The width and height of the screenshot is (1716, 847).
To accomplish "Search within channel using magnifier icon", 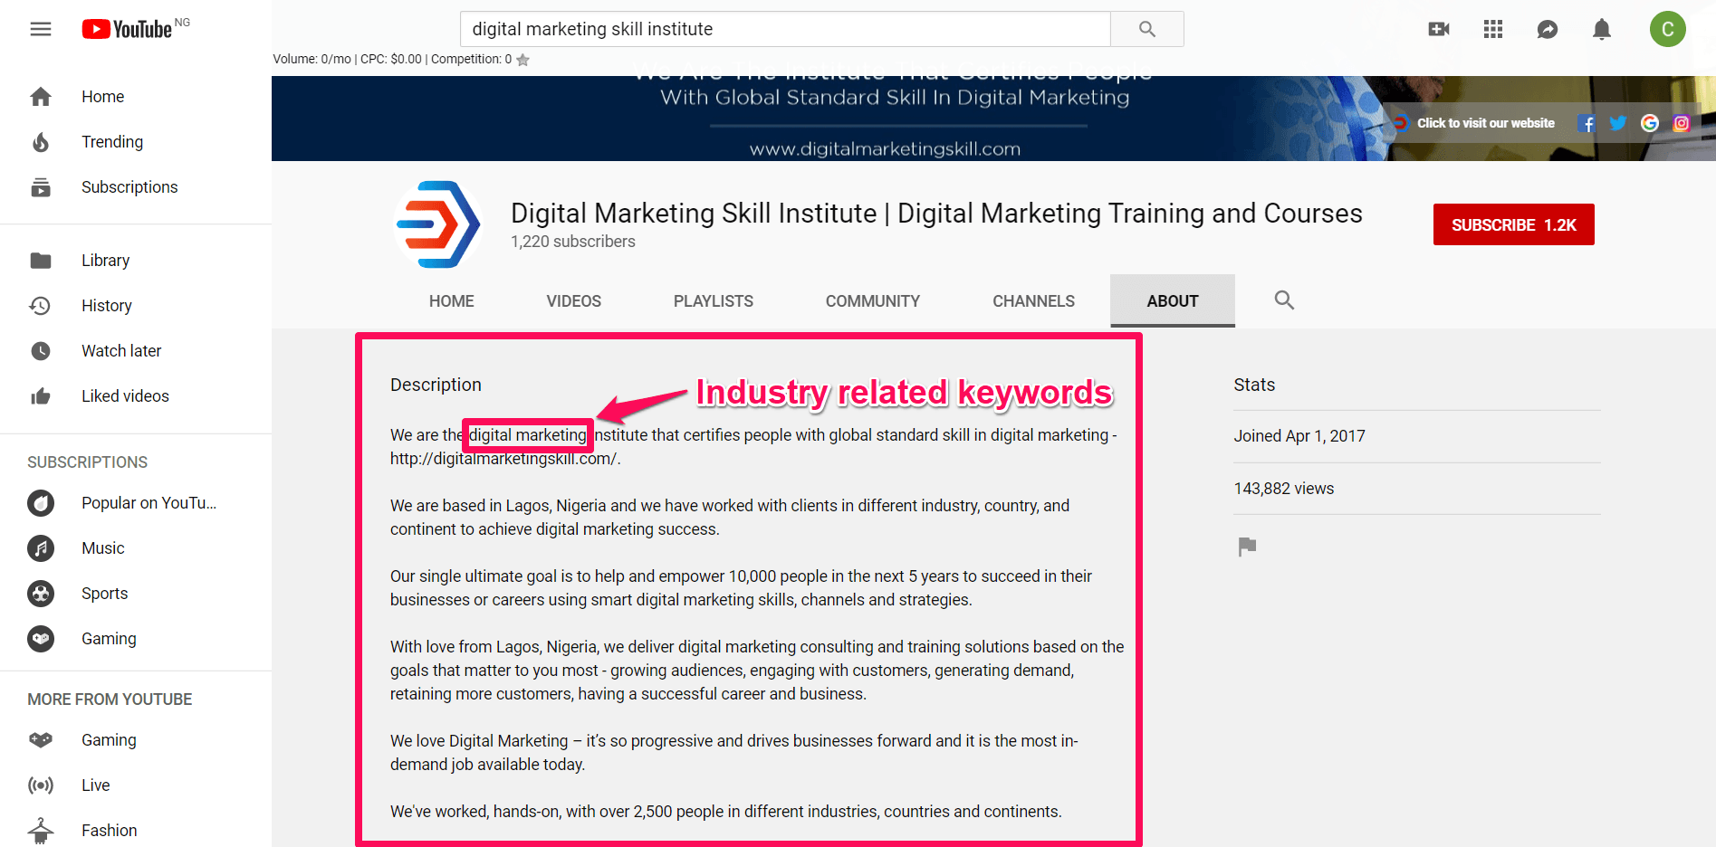I will 1283,300.
